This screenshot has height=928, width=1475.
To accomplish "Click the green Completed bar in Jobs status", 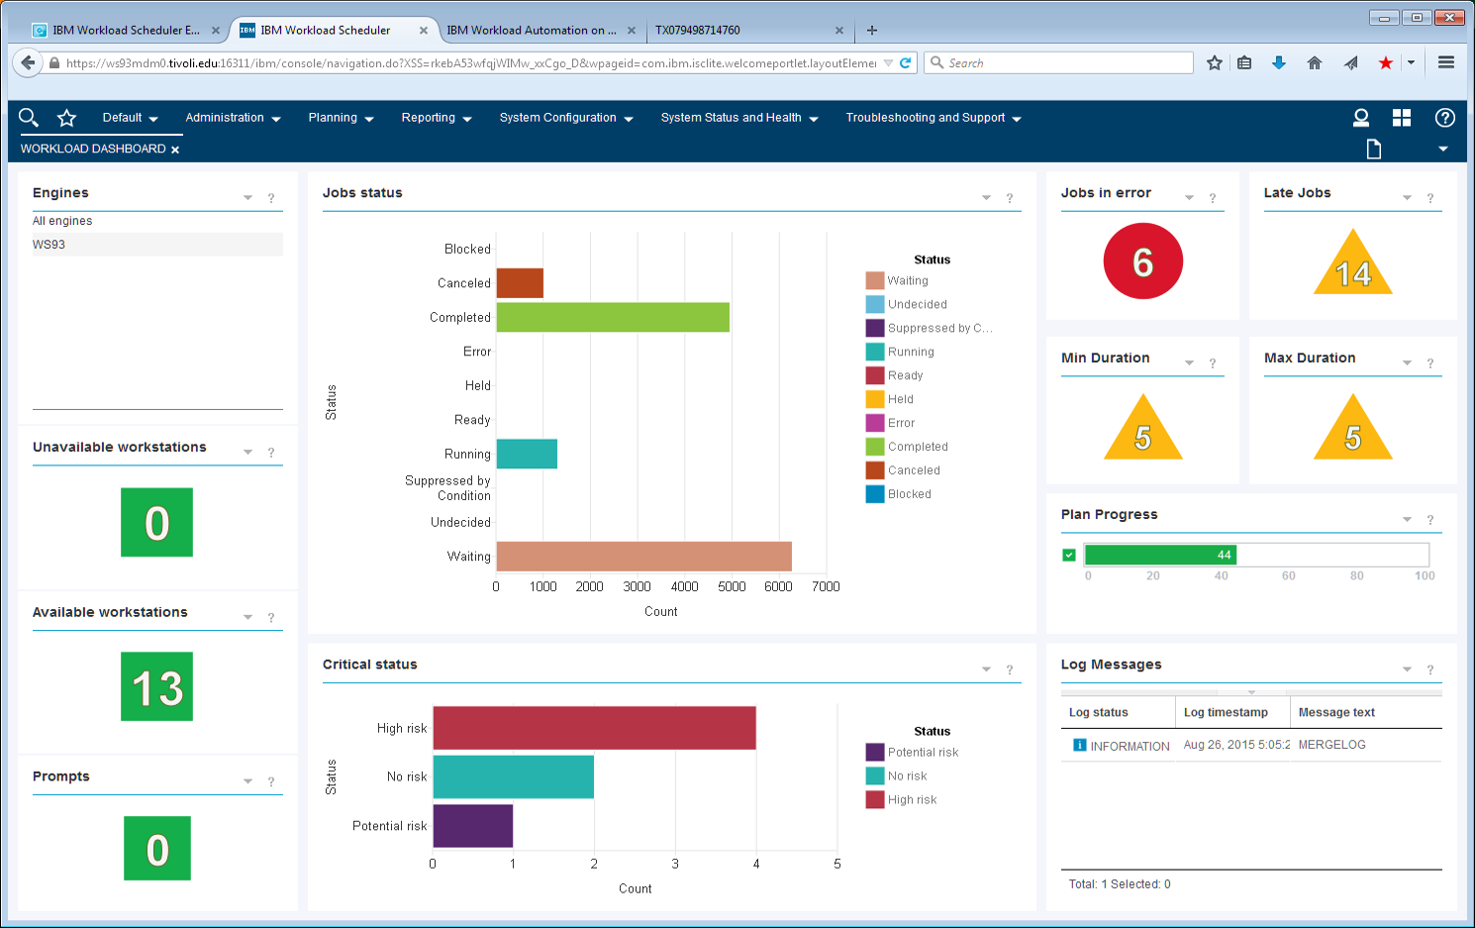I will pos(613,317).
